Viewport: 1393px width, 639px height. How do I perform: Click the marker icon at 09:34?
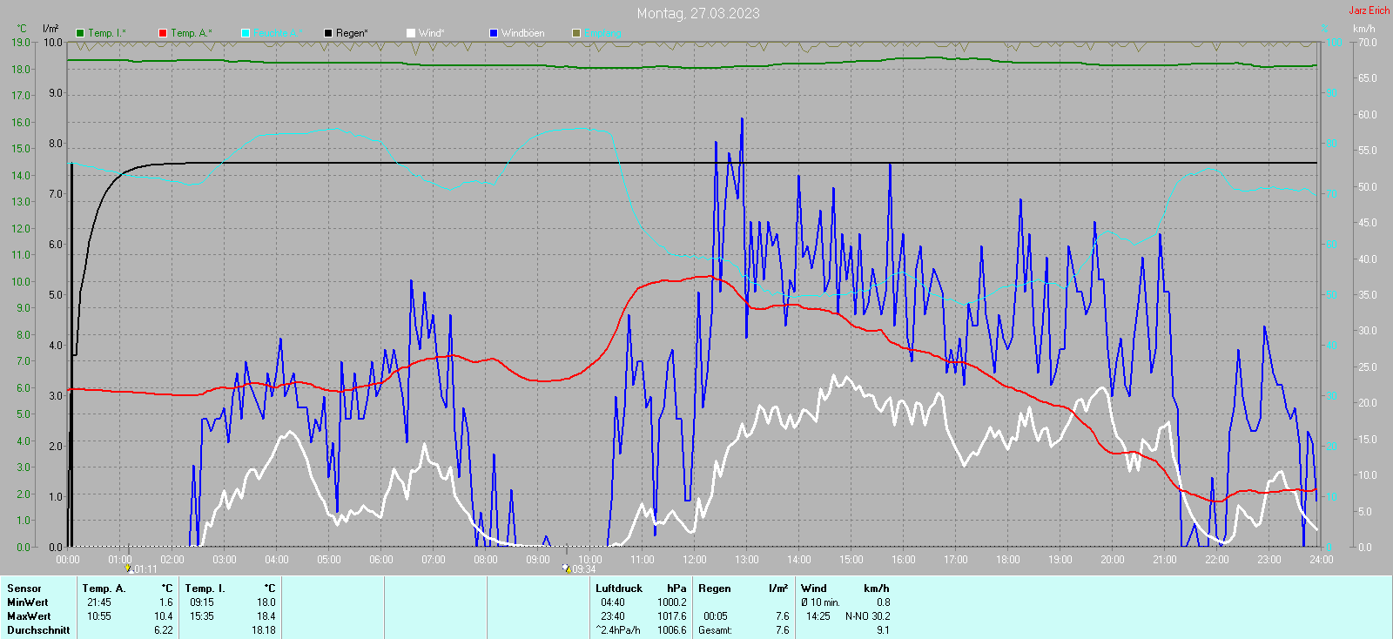(x=567, y=568)
